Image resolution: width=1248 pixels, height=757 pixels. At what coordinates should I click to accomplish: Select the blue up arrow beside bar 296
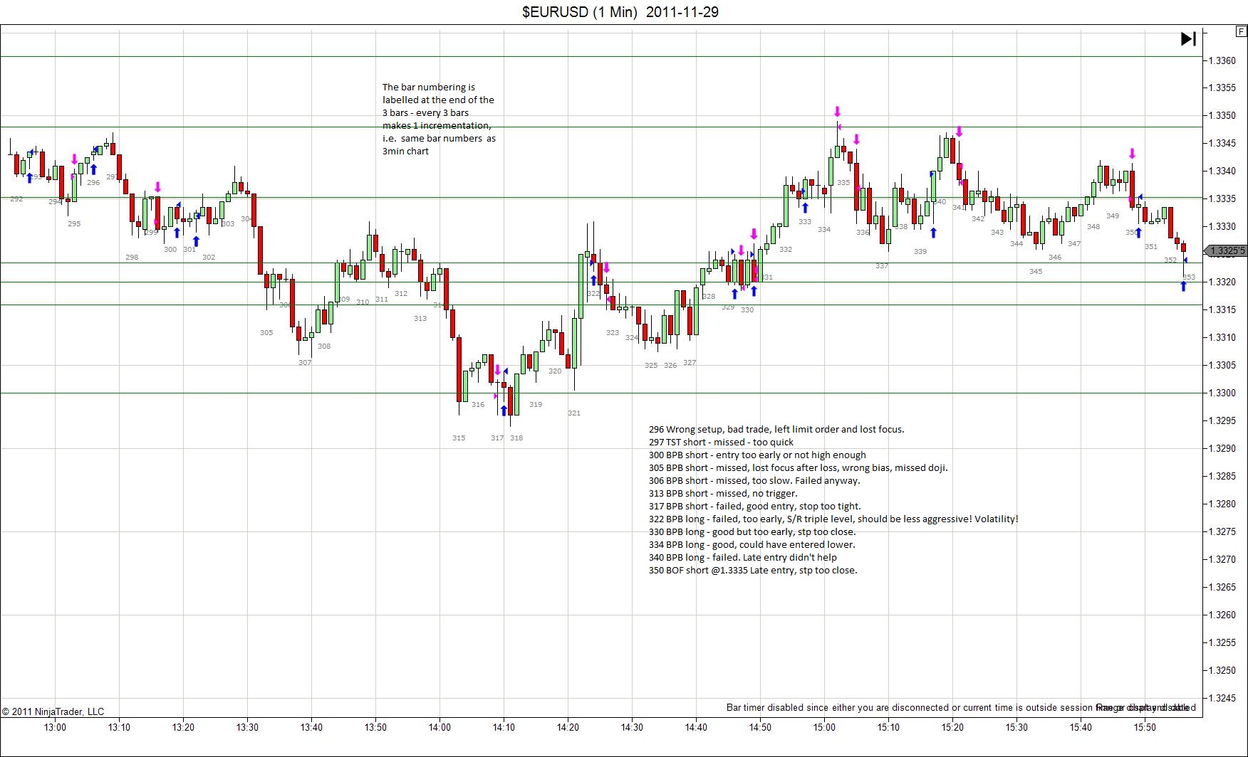[93, 169]
